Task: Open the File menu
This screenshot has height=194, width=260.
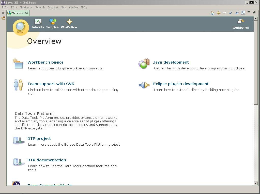Action: (5, 8)
